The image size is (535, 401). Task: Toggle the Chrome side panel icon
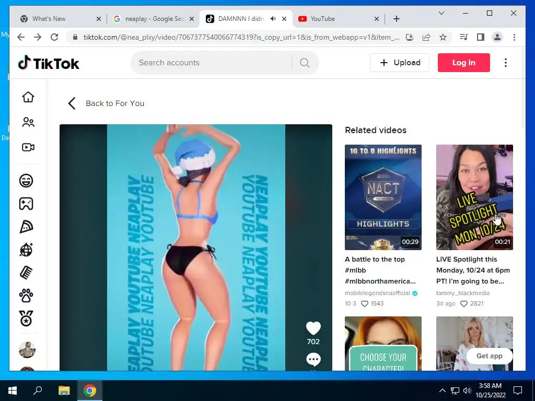tap(481, 37)
